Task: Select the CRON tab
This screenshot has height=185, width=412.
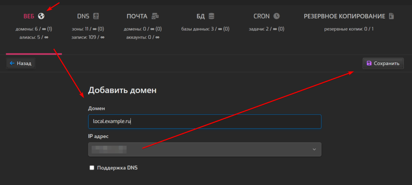Action: [x=262, y=16]
